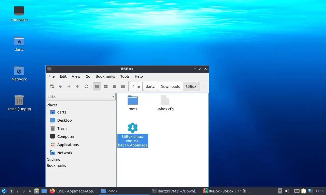This screenshot has height=195, width=326.
Task: Click the 86Box window folder icon
Action: pyautogui.click(x=49, y=69)
